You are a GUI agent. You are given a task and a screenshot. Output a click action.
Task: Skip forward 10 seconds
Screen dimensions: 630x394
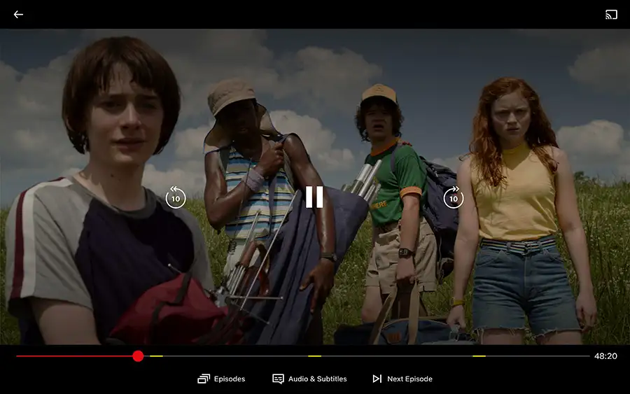[x=453, y=197]
